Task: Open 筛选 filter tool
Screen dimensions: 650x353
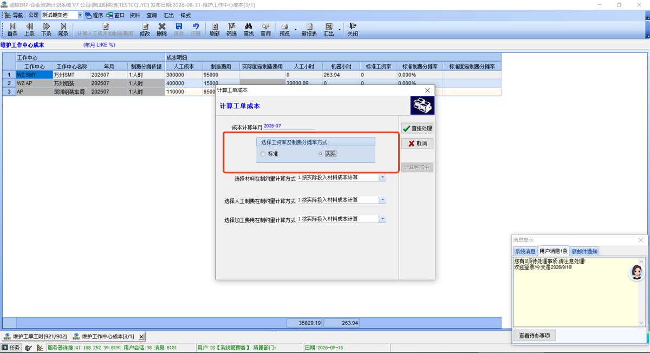Action: (231, 29)
